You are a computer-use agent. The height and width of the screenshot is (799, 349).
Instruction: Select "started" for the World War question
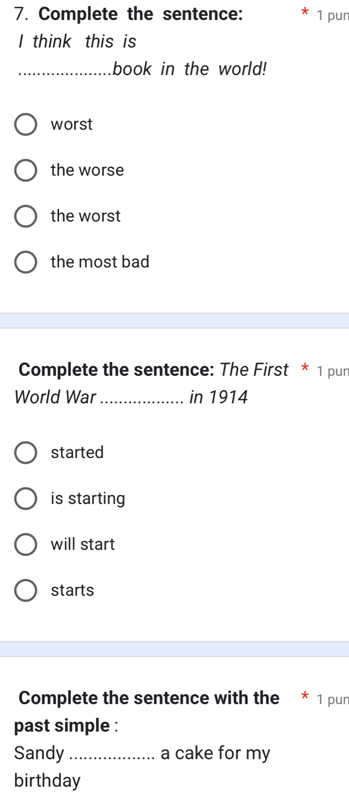point(26,453)
